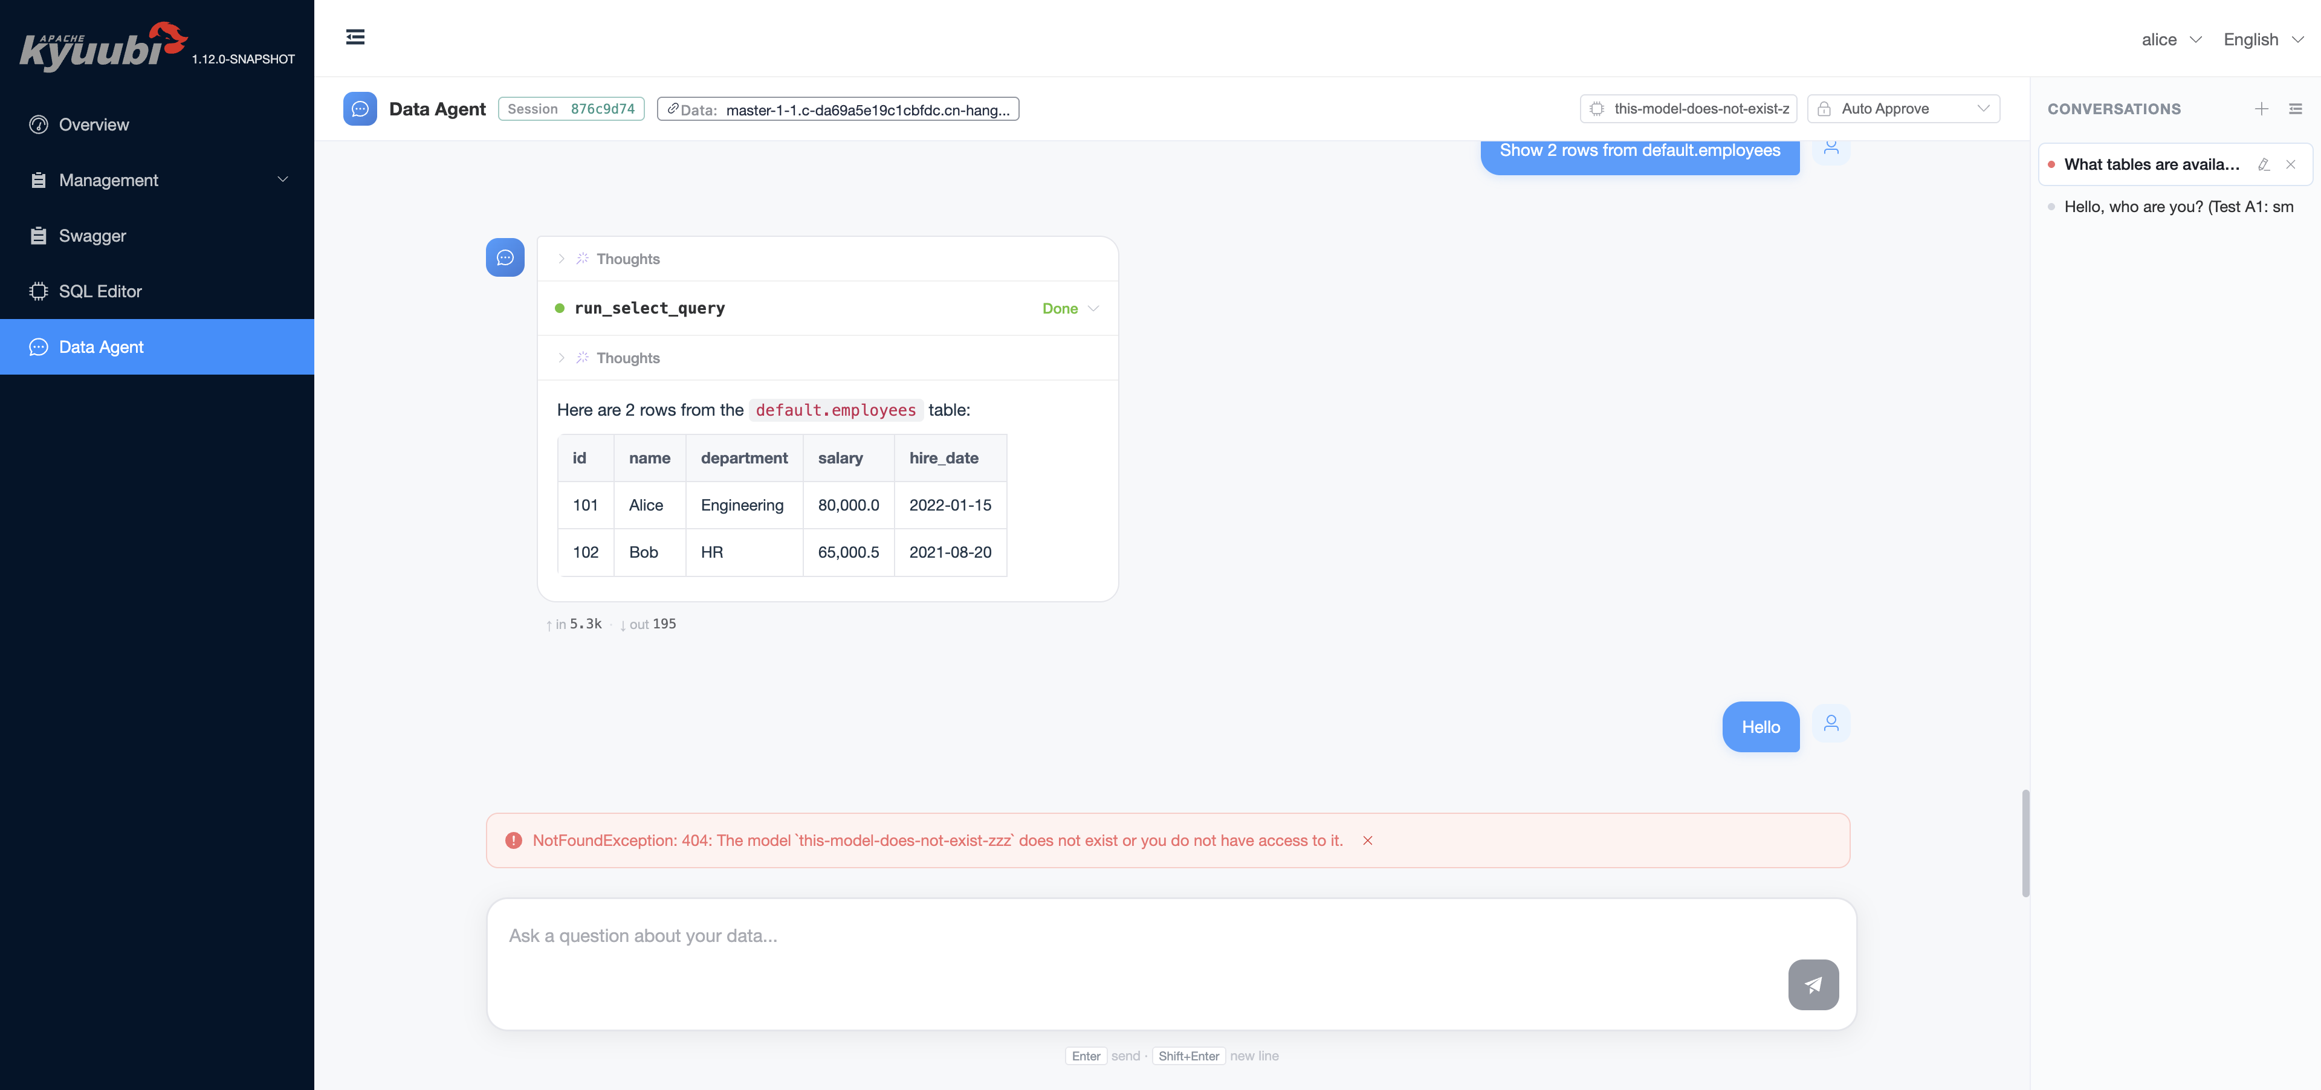Click the agent avatar icon beside response
Screen dimensions: 2321x1090
(x=505, y=257)
